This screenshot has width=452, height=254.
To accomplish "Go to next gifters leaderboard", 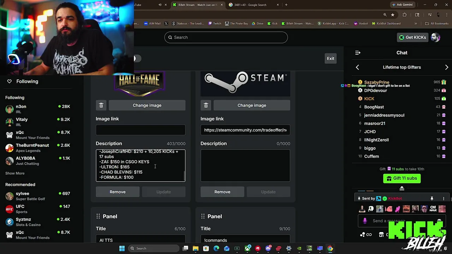I will coord(447,67).
